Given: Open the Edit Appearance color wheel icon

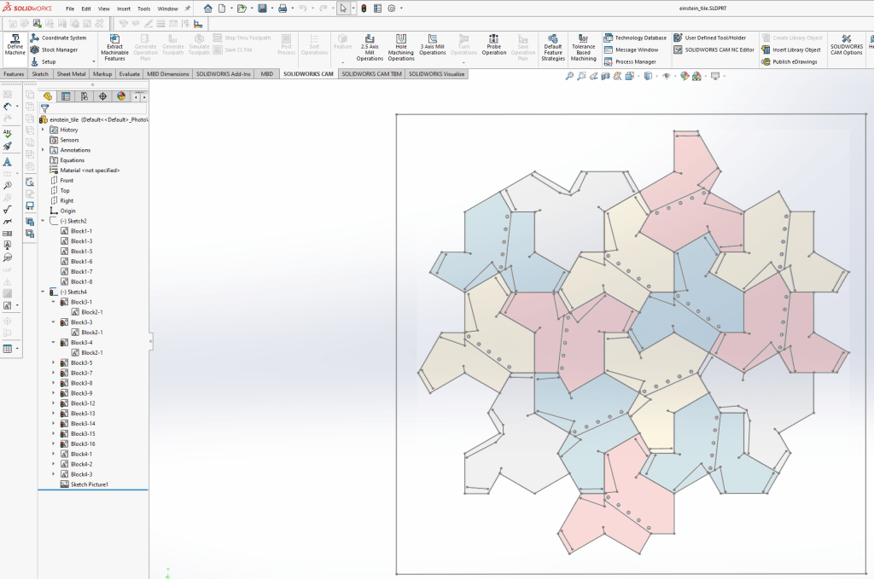Looking at the screenshot, I should click(685, 77).
